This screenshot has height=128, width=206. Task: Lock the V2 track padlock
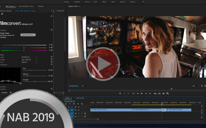(x=69, y=107)
